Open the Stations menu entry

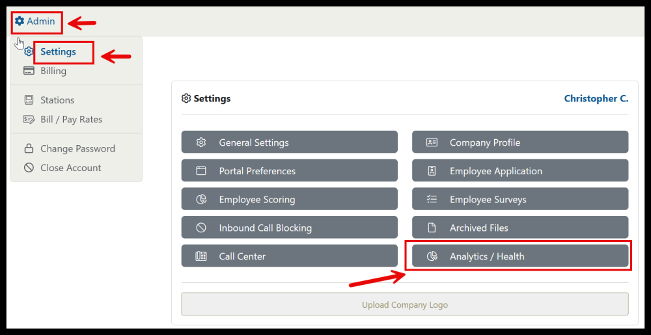click(x=57, y=100)
